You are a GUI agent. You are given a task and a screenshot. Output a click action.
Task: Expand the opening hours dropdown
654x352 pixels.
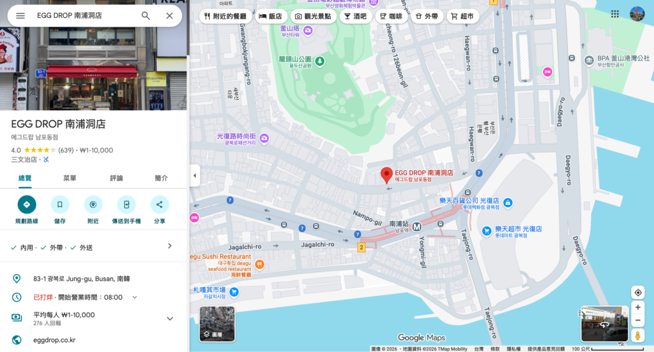(x=134, y=297)
